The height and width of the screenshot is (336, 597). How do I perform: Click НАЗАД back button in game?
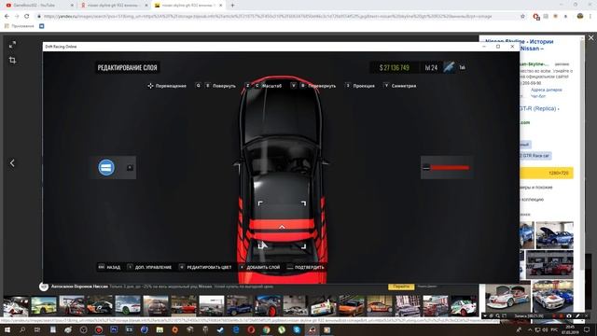[109, 267]
